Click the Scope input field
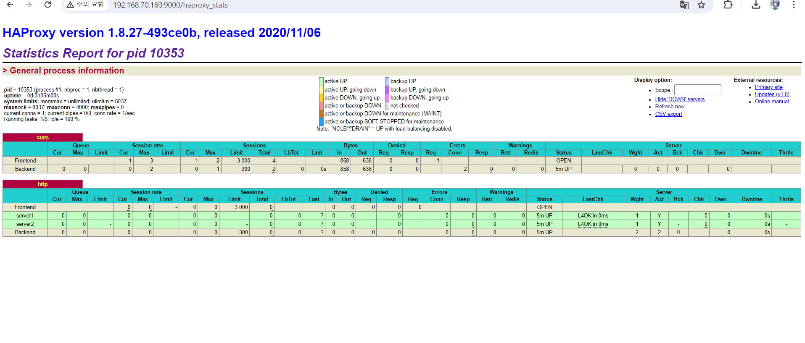Image resolution: width=805 pixels, height=343 pixels. point(697,90)
